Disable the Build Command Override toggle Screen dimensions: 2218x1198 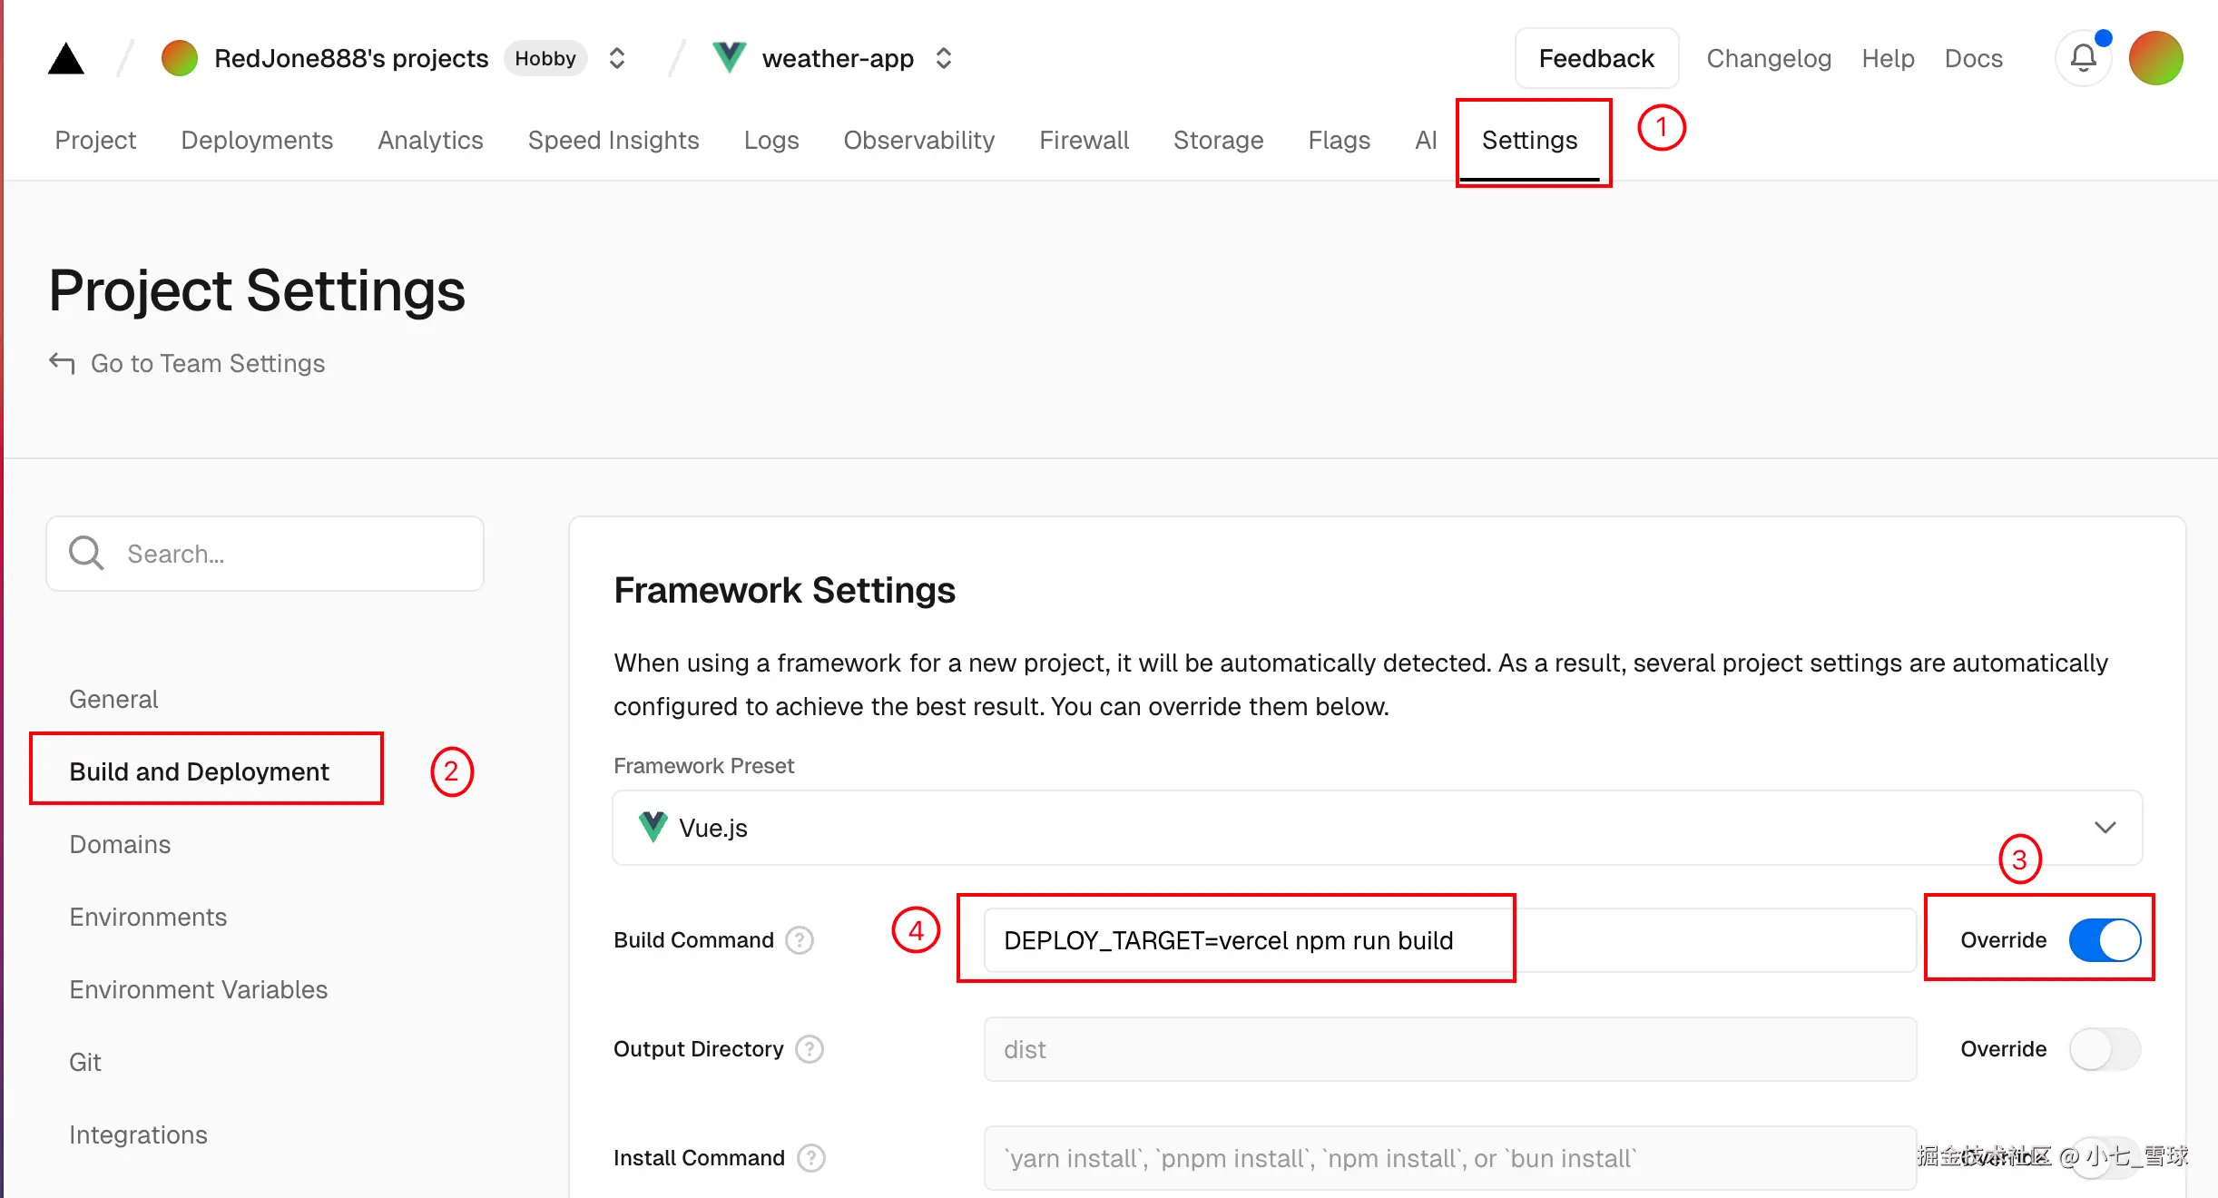pos(2104,940)
